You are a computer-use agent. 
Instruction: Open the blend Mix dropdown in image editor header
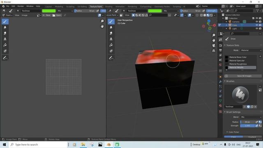[65, 11]
